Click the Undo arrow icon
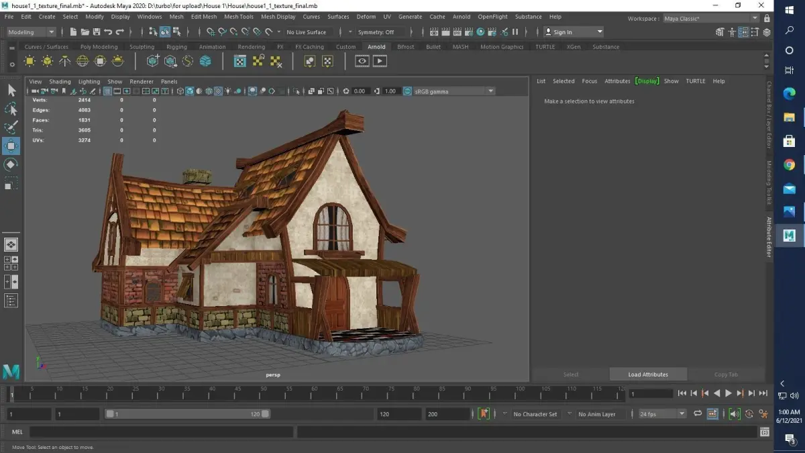Viewport: 805px width, 453px height. coord(108,32)
